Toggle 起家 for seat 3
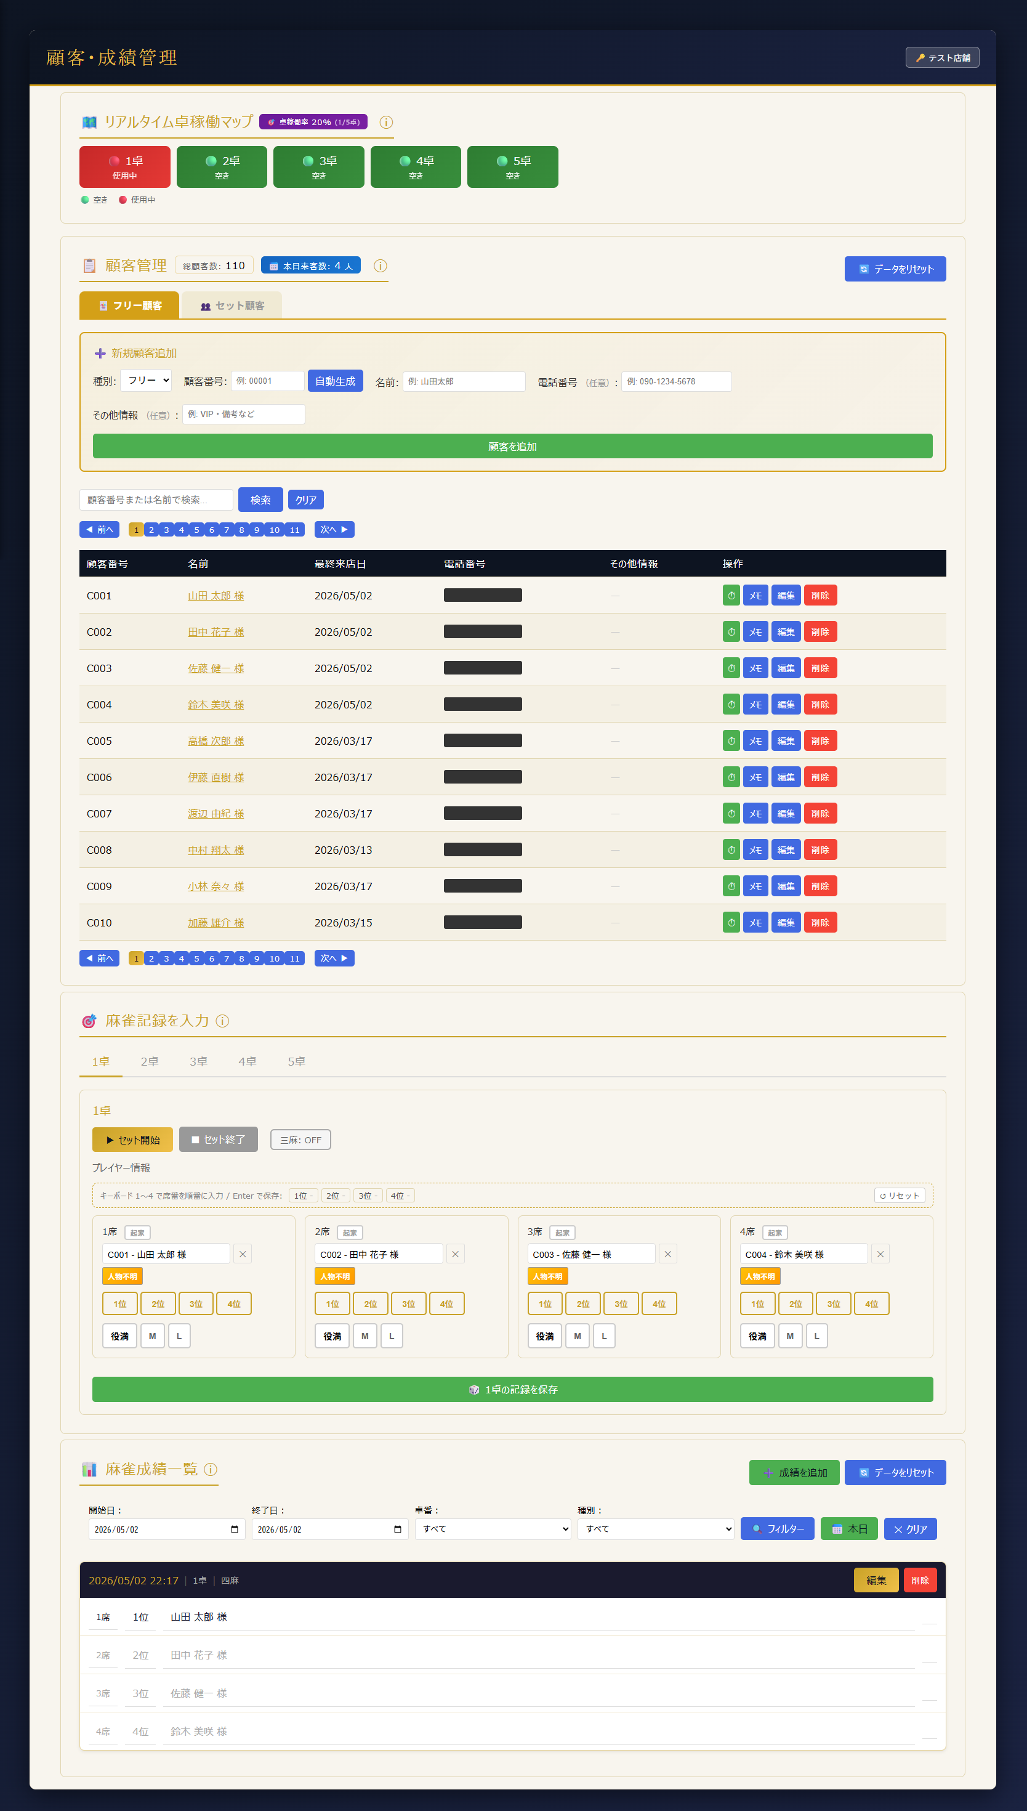This screenshot has height=1811, width=1027. point(562,1233)
